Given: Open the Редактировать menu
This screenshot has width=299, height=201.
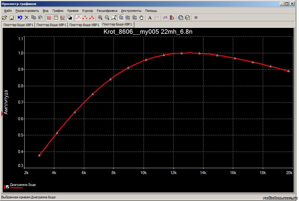Looking at the screenshot, I should 27,11.
